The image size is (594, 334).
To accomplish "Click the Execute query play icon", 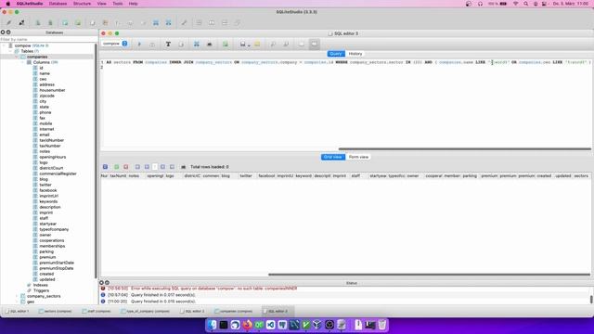I will (139, 45).
